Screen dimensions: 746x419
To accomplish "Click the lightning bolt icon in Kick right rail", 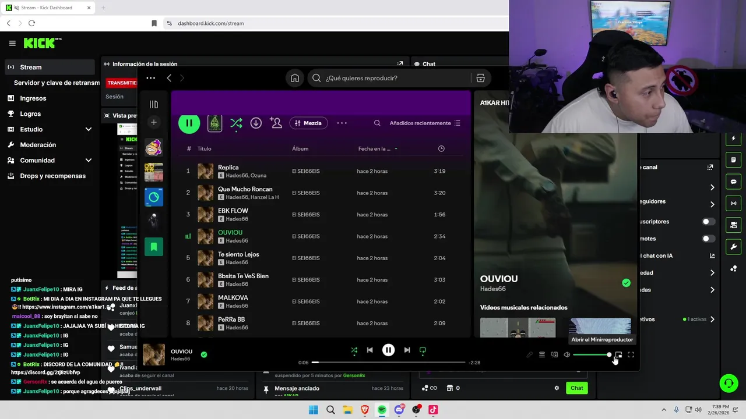I will coord(733,139).
